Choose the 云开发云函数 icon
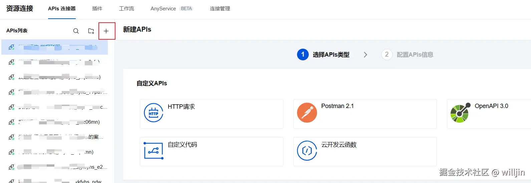Image resolution: width=531 pixels, height=183 pixels. point(307,151)
